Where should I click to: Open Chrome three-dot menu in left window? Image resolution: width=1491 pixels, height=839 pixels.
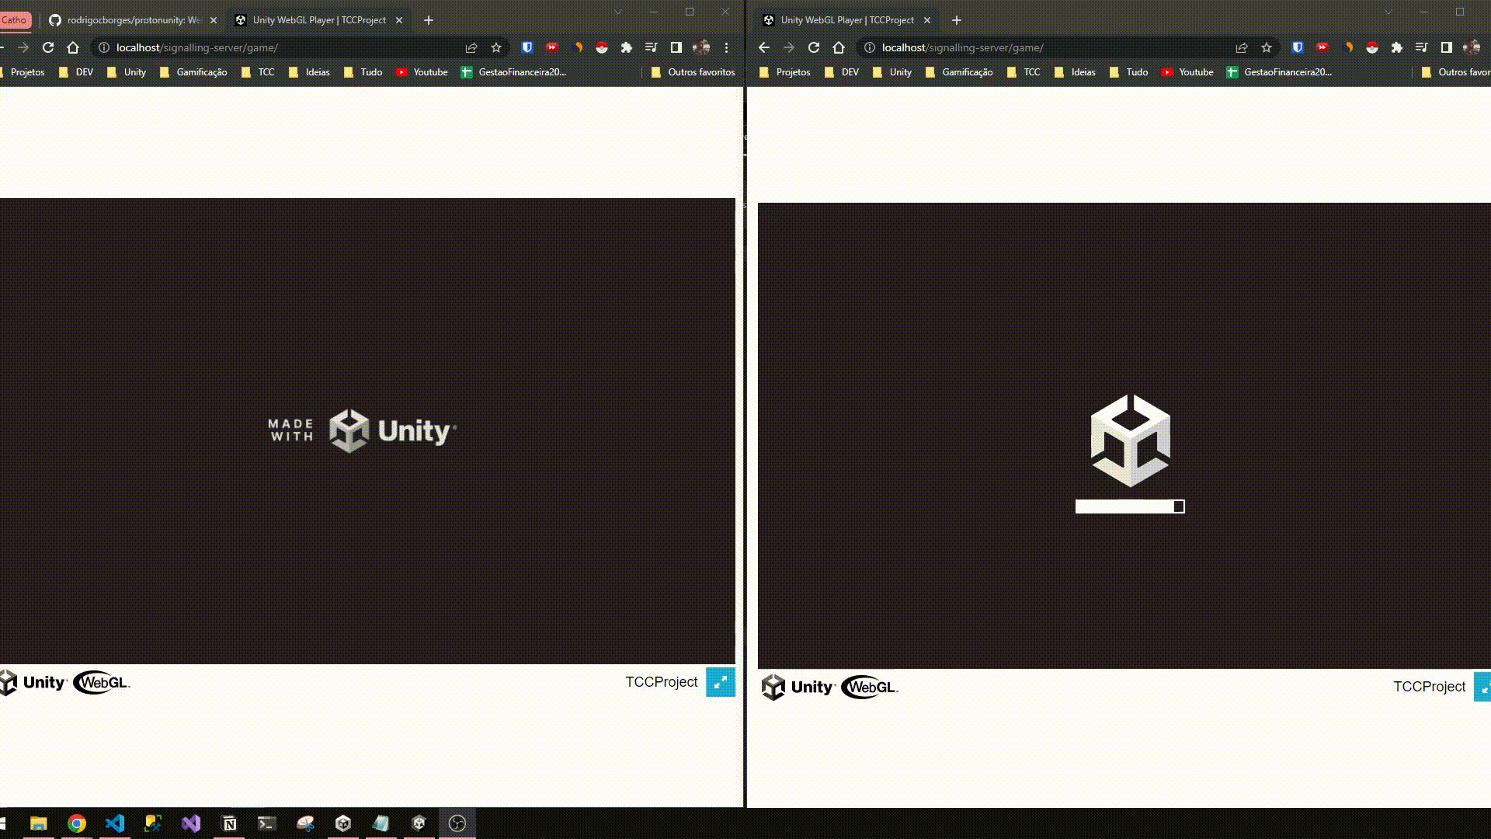coord(726,47)
